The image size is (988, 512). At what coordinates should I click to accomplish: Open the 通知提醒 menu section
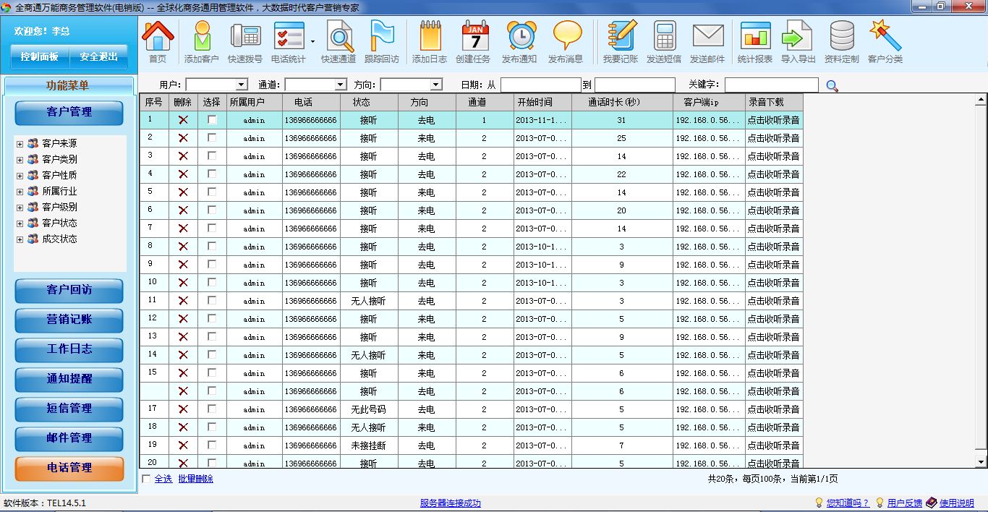pos(69,379)
